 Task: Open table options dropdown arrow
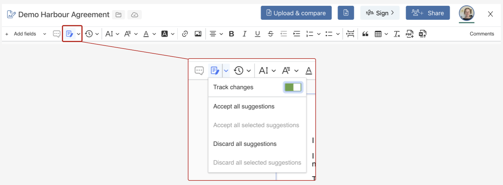pos(386,34)
